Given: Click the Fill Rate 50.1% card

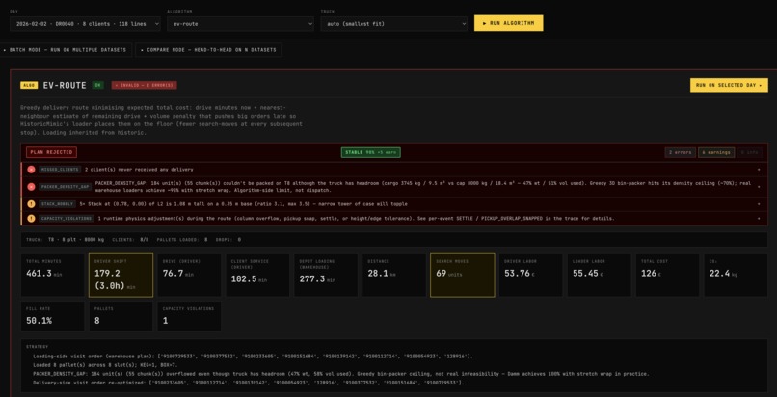Looking at the screenshot, I should tap(52, 316).
